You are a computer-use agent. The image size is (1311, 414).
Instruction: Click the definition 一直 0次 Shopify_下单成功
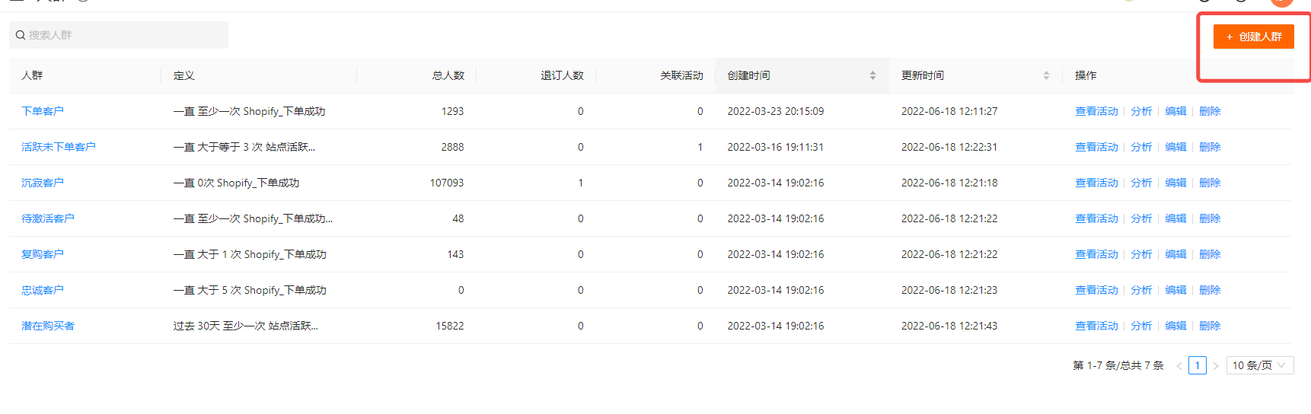(236, 183)
